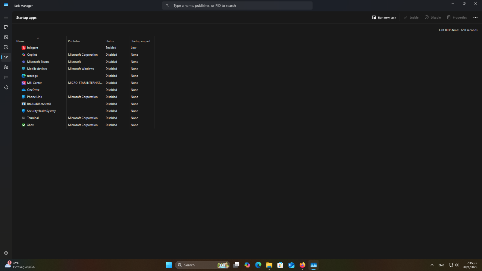Sort by Startup impact column header

coord(140,41)
